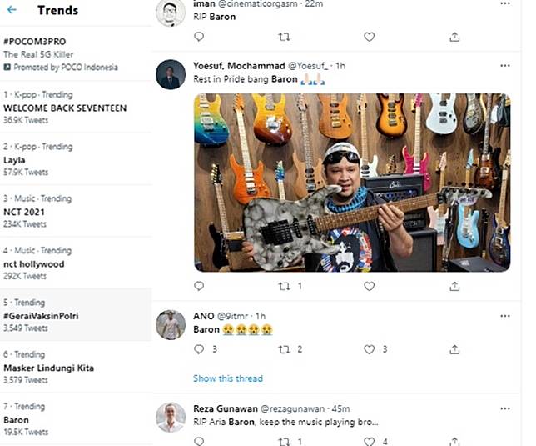Retweet Yoesuf Mochammad's guitar photo tweet
Screen dimensions: 536x446
coord(284,286)
